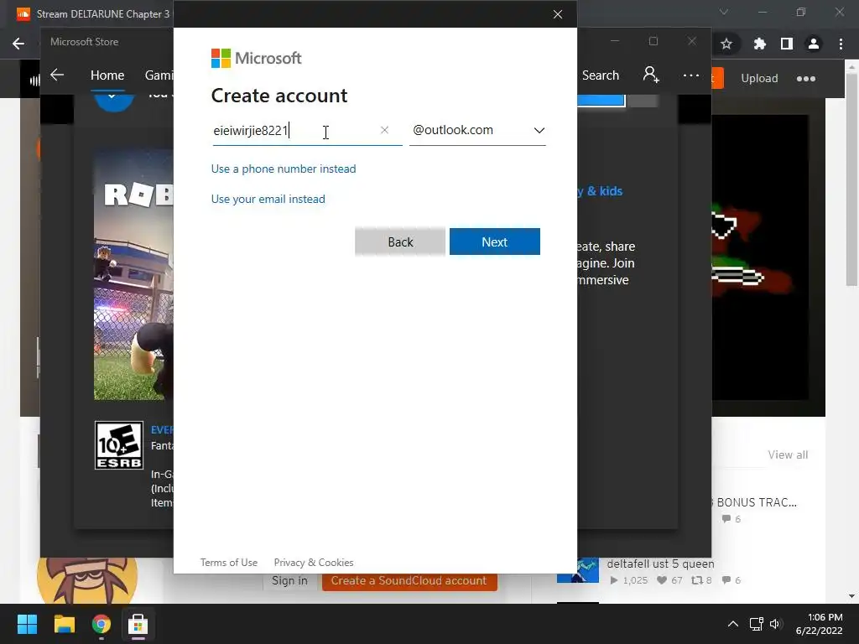Screen dimensions: 859x644
Task: Click Create a SoundCloud account button
Action: coord(409,580)
